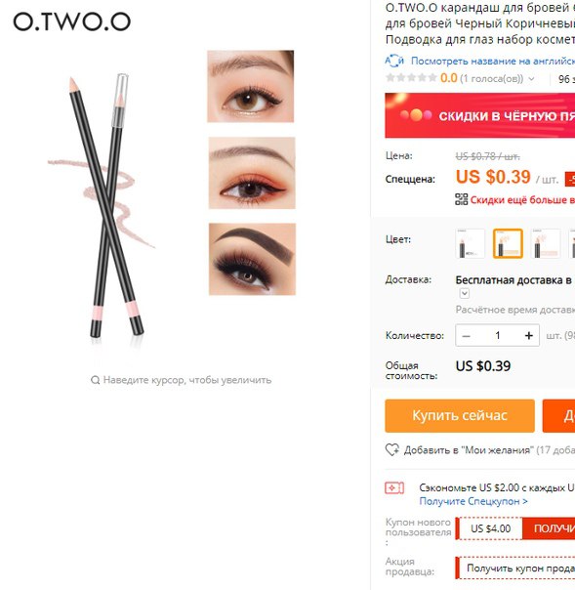Select the first color variant swatch
The width and height of the screenshot is (575, 590).
[x=471, y=243]
